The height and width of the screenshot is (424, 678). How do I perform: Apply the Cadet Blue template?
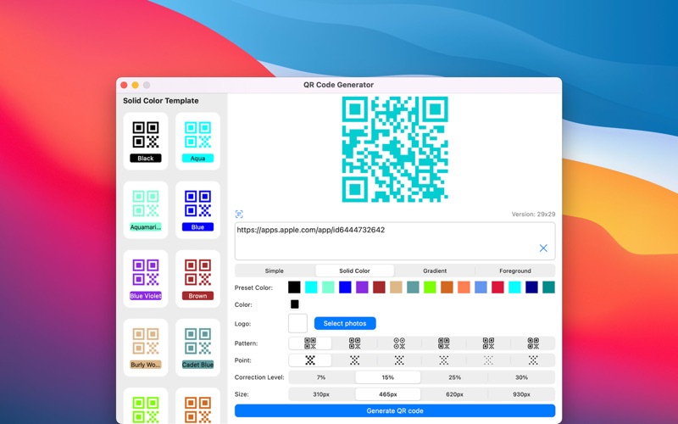197,348
